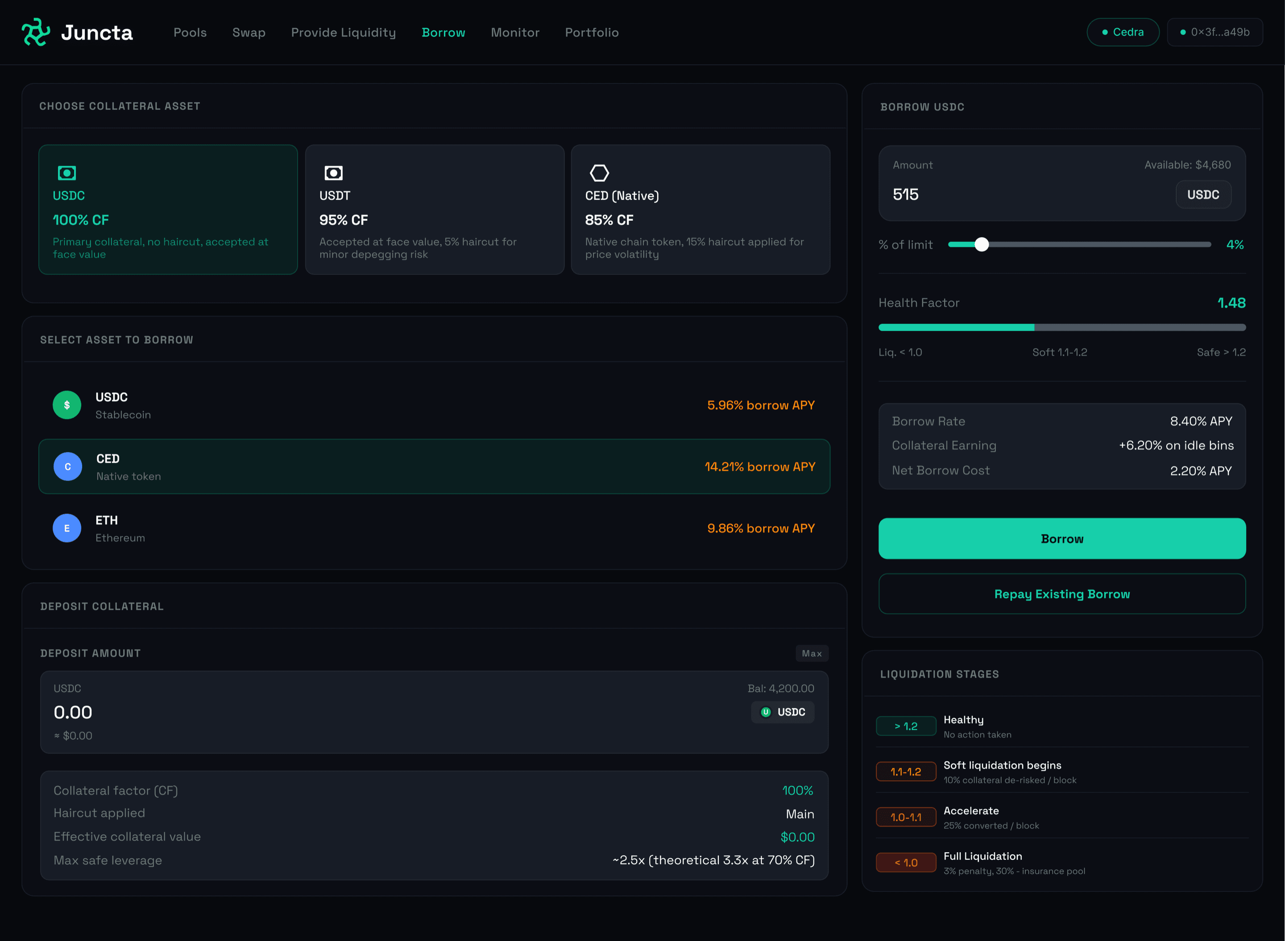
Task: Open the 0x3f...a49b wallet menu
Action: coord(1215,32)
